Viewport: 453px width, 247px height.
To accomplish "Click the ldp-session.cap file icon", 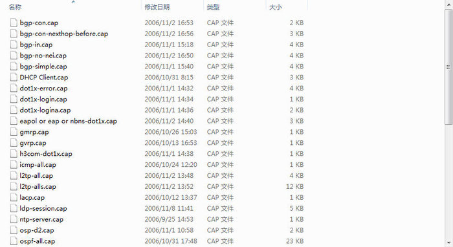I will click(x=14, y=208).
